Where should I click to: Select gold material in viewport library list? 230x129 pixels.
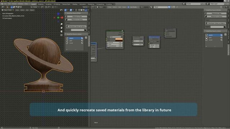74,40
